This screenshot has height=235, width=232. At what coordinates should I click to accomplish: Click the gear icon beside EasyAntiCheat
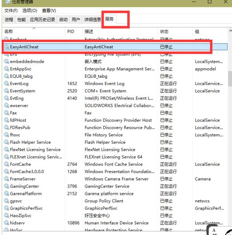(7, 47)
